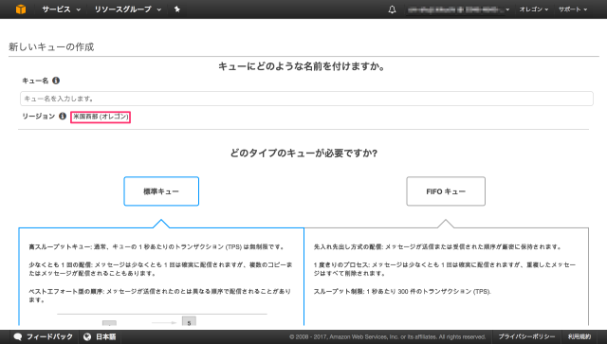
Task: Open the 利用規約 link
Action: point(579,336)
